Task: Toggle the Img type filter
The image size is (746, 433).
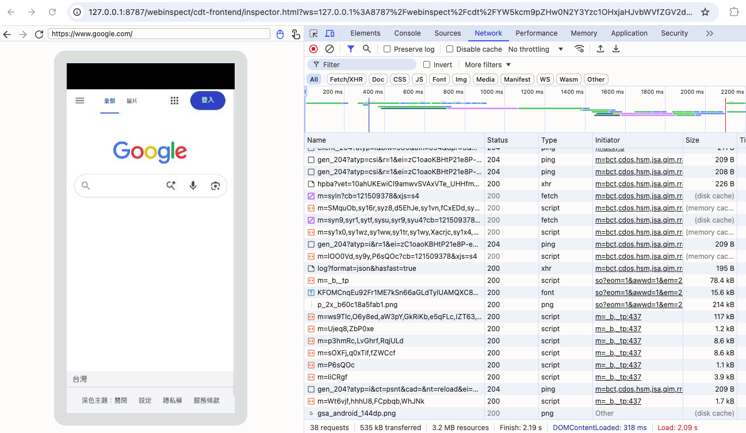Action: pos(461,79)
